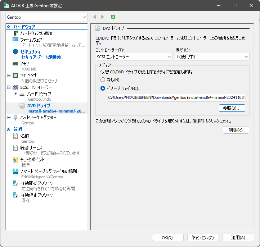Image resolution: width=260 pixels, height=247 pixels.
Task: Click the 自動開始アクション icon
Action: pos(15,183)
